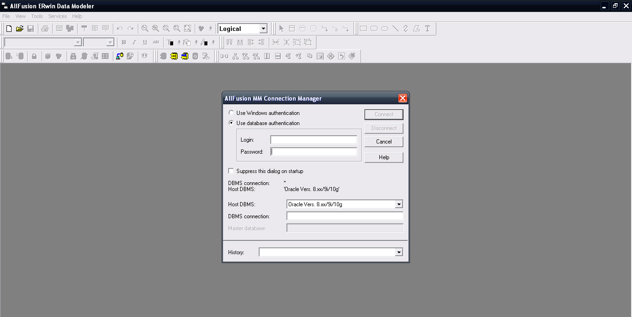Click the yellow database icon with blue arrow

185,56
